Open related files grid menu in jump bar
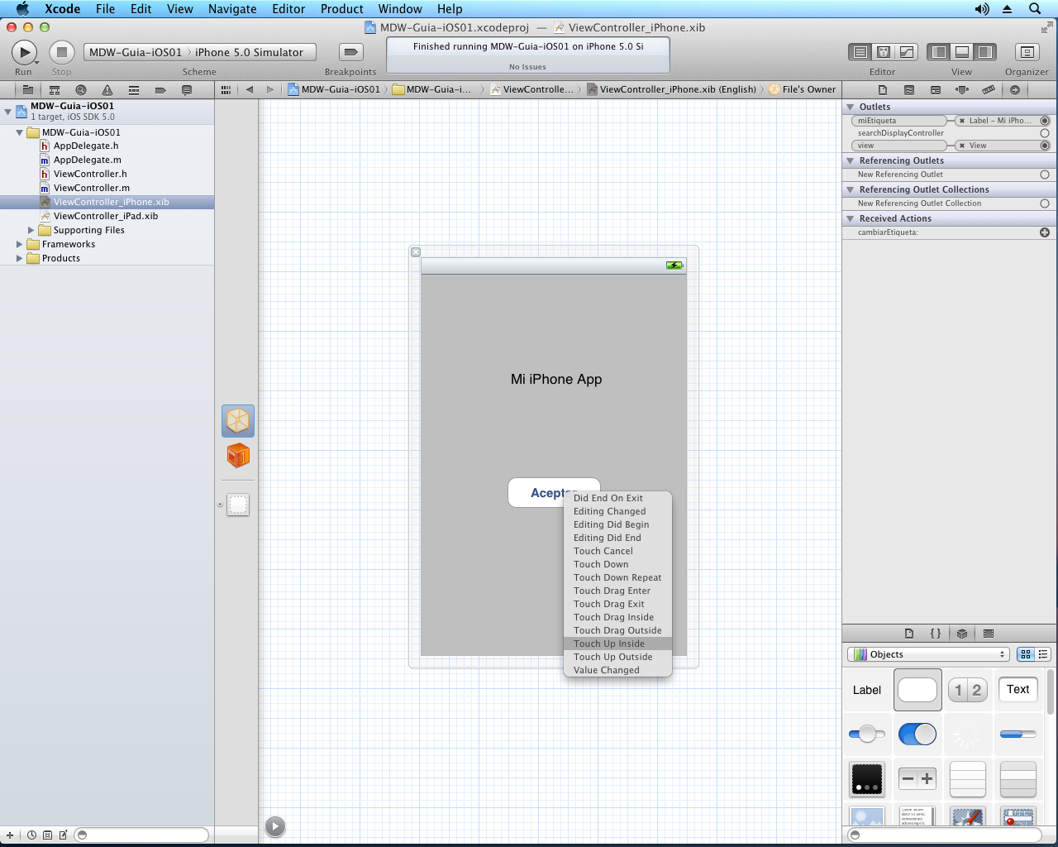The image size is (1058, 847). (226, 89)
